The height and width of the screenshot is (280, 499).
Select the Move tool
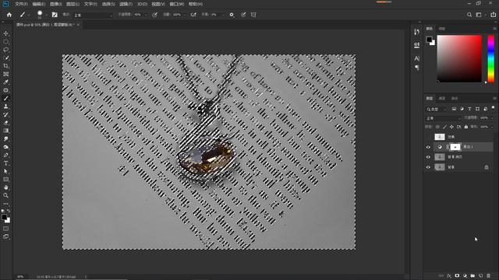pos(5,33)
